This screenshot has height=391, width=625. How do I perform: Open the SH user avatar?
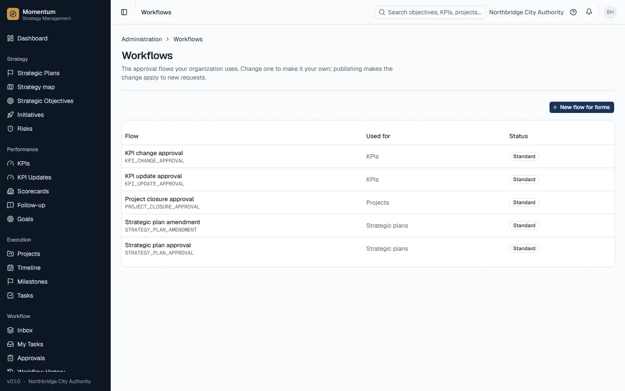[610, 12]
